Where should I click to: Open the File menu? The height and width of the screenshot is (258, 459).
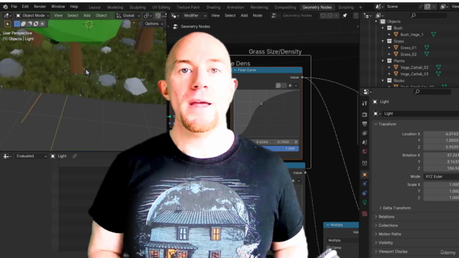point(14,6)
